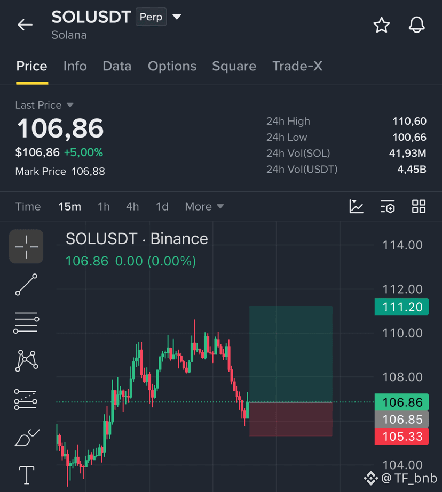Select the 15m interval
Screen dimensions: 442x492
(70, 206)
